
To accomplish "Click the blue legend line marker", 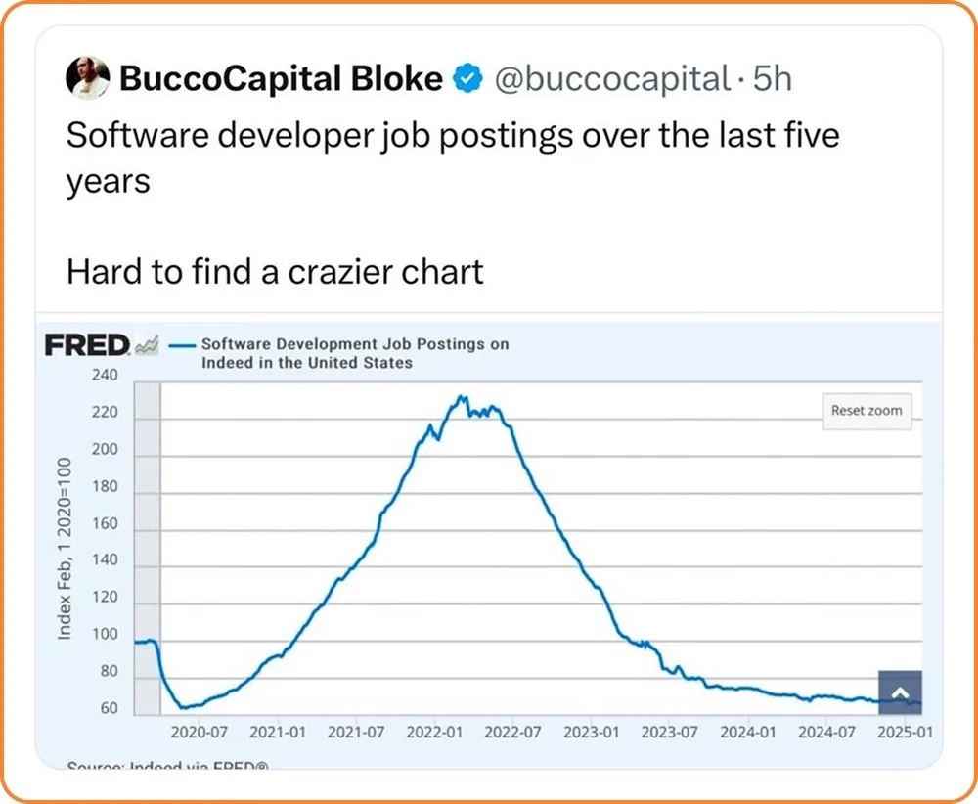I will [x=183, y=345].
